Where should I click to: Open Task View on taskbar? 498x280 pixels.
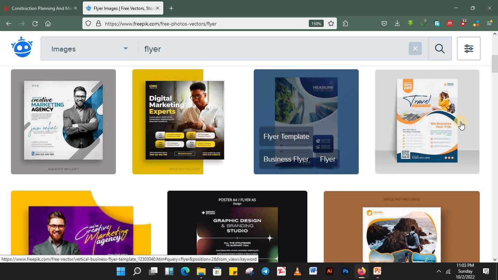153,271
